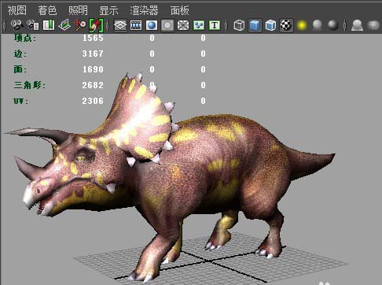Activate the 2D Pan/Zoom icon

pyautogui.click(x=80, y=25)
